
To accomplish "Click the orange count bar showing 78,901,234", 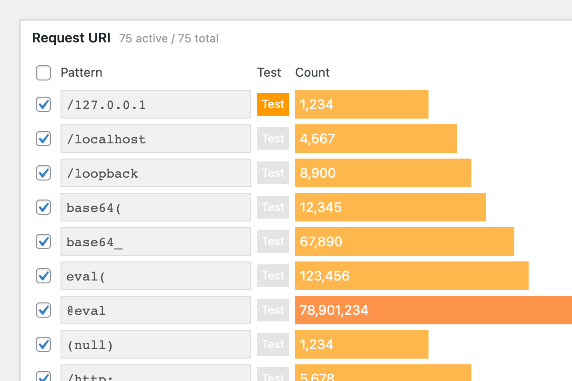I will click(429, 310).
